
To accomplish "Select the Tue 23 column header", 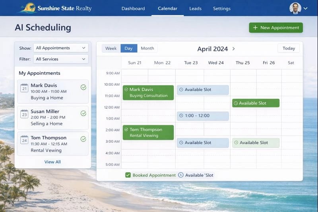I will point(191,63).
